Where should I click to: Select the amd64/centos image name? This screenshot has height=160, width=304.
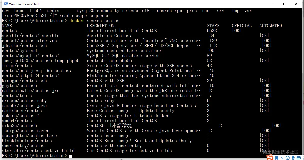tap(17, 121)
